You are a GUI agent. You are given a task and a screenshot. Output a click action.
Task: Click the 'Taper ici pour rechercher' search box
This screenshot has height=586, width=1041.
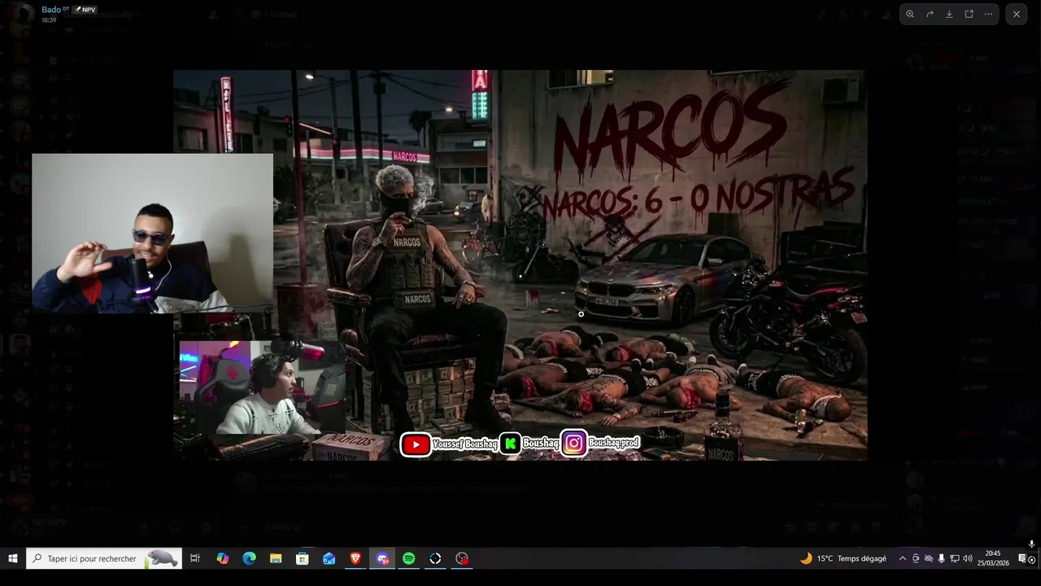pyautogui.click(x=104, y=558)
